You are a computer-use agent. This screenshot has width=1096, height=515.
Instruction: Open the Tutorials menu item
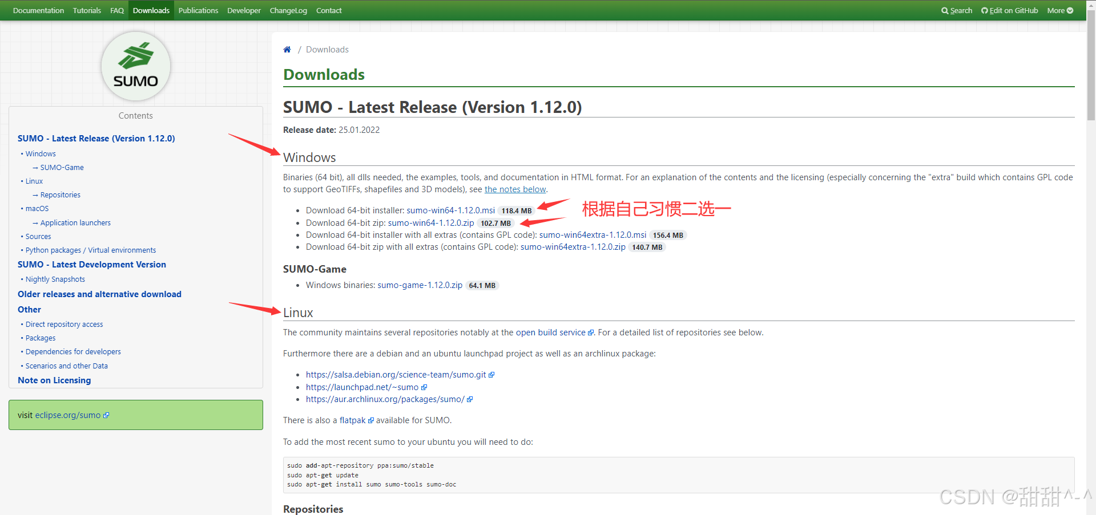pos(87,10)
